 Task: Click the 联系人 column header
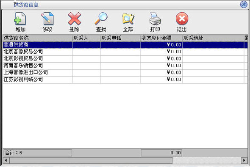[x=86, y=38]
